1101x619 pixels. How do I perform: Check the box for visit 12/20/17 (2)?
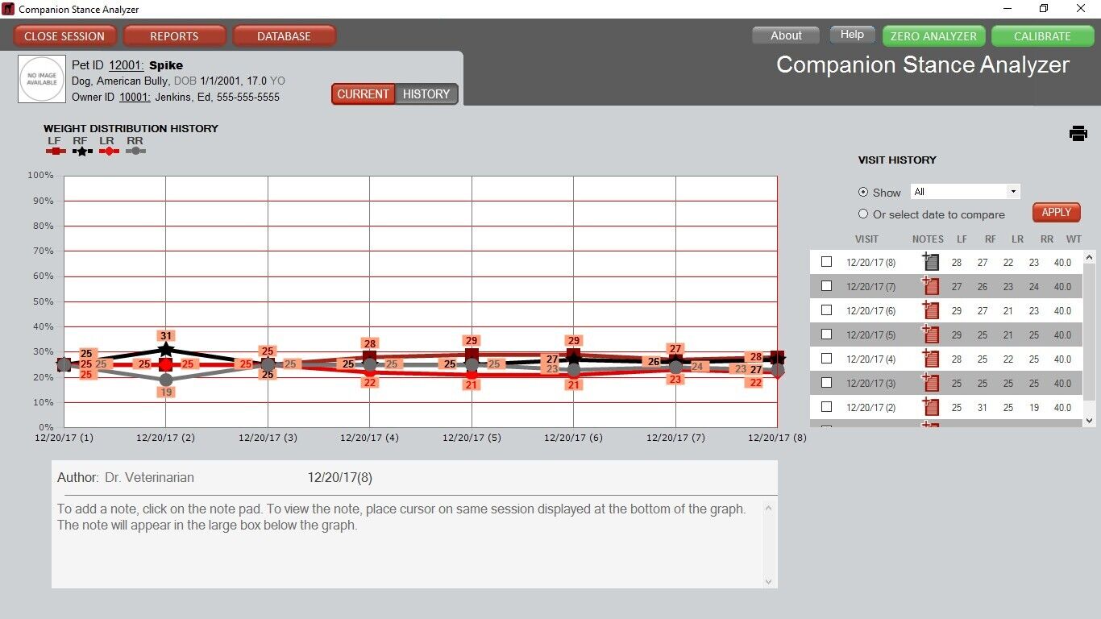coord(826,406)
